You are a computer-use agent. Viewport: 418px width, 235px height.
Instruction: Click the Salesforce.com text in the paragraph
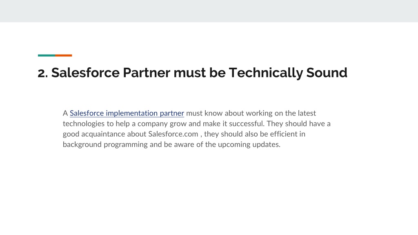point(173,134)
